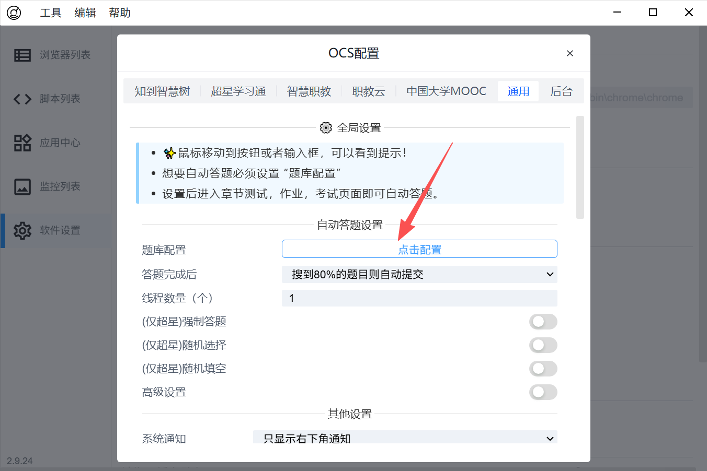707x471 pixels.
Task: Open the 系统通知 dropdown
Action: tap(405, 438)
